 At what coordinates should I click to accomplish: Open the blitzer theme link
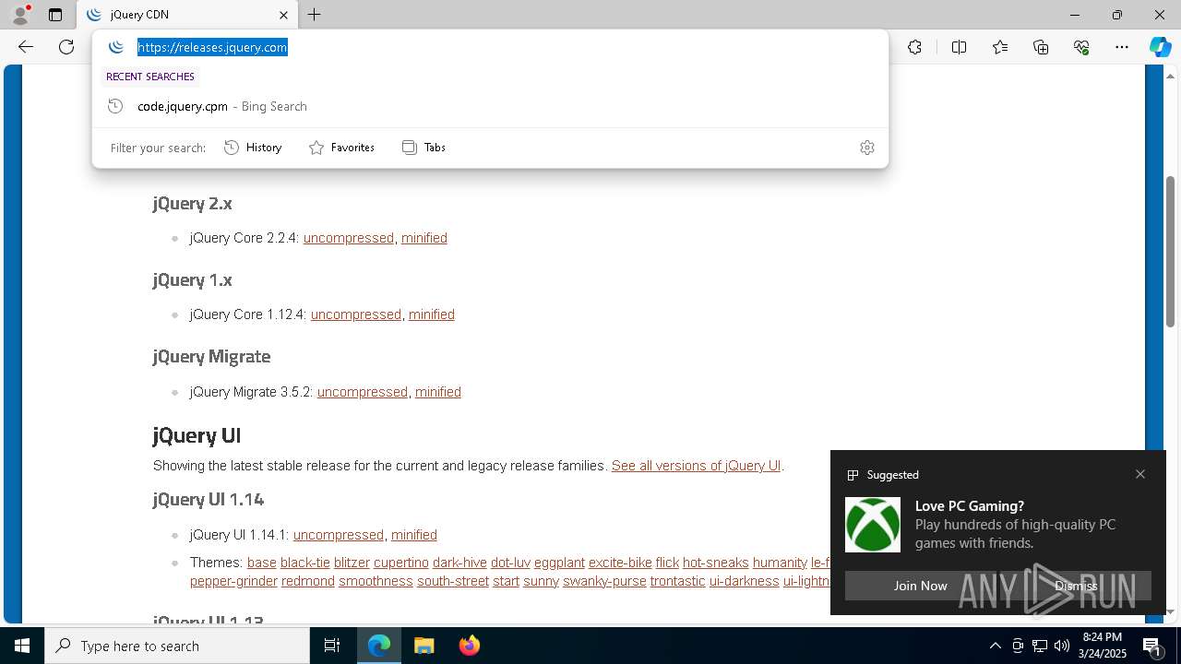[352, 563]
